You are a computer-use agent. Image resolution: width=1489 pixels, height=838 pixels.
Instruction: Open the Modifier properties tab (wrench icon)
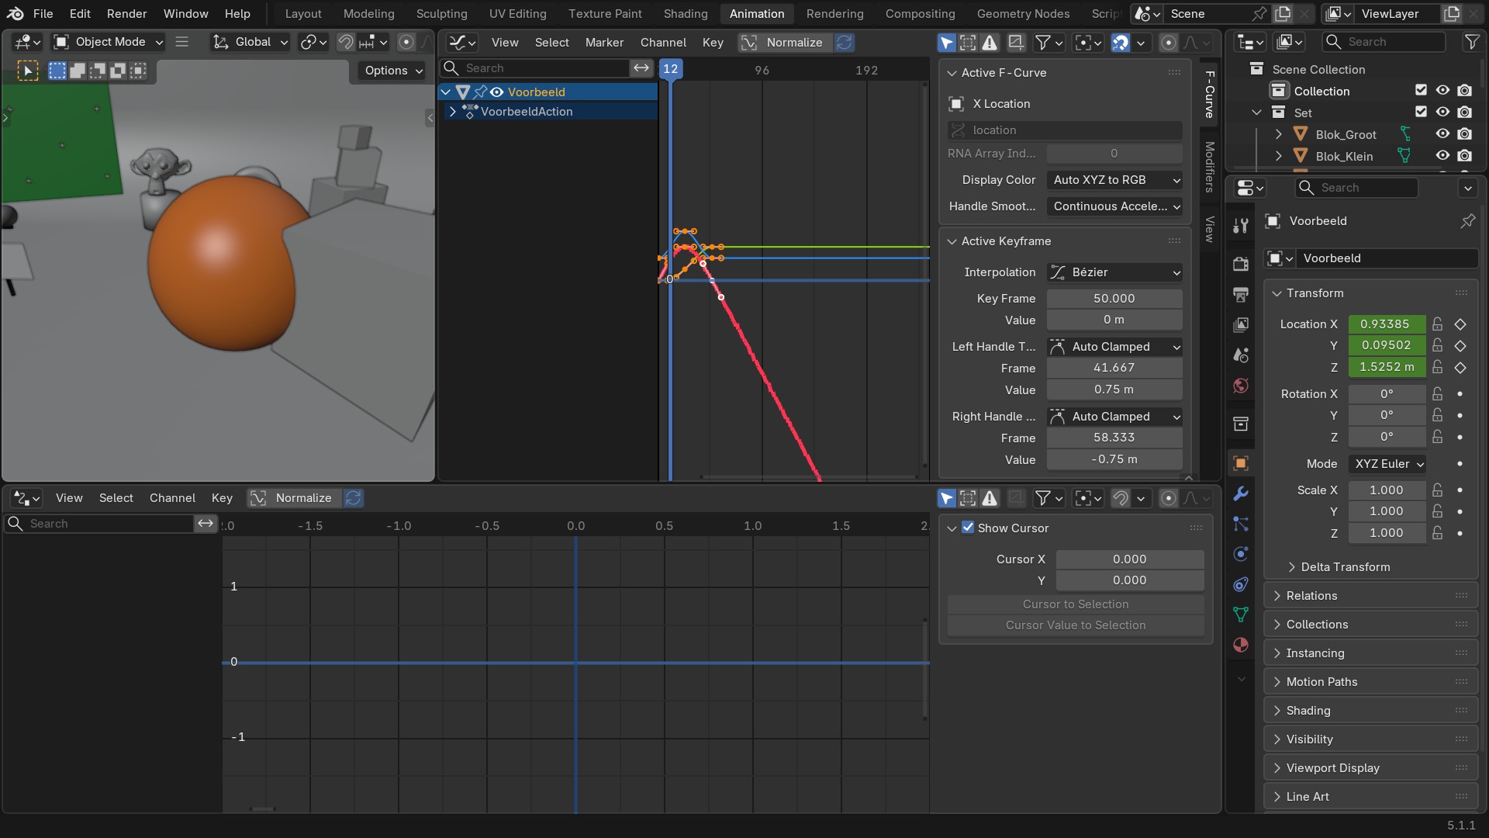click(x=1241, y=493)
